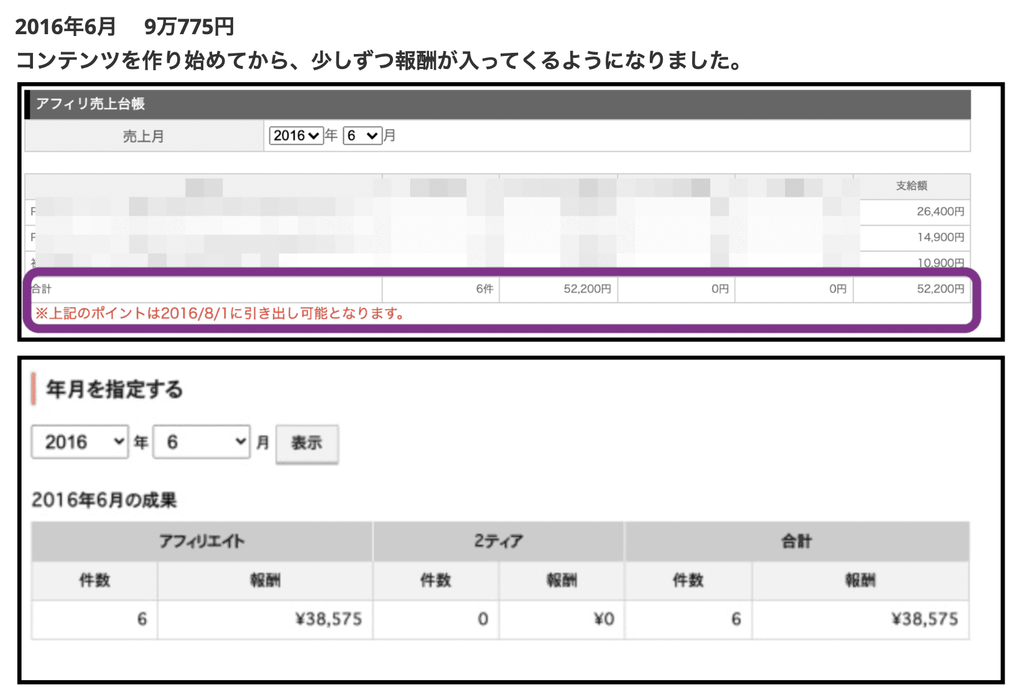The height and width of the screenshot is (700, 1026).
Task: Select the 2ティア column group header
Action: click(x=498, y=541)
